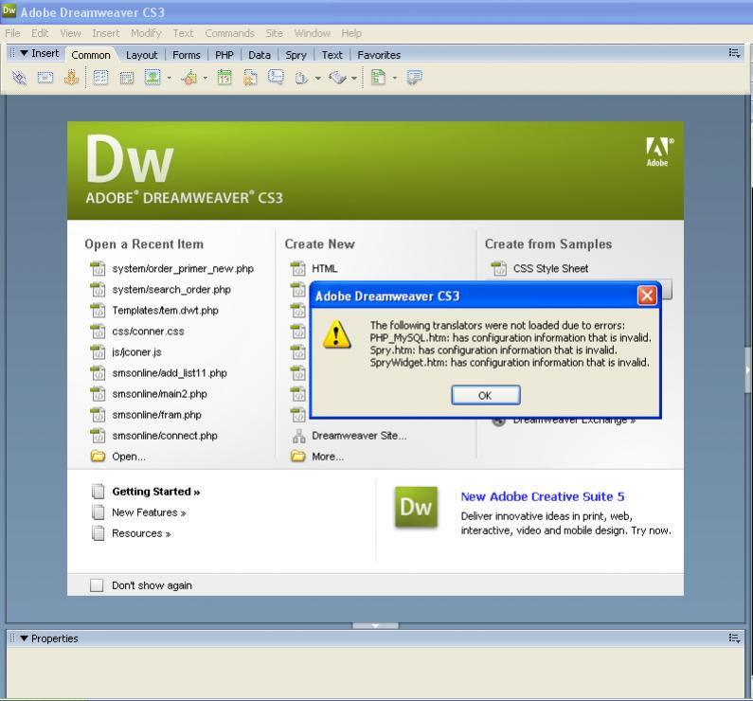Open the Script dropdown arrow
This screenshot has height=701, width=753.
point(354,79)
